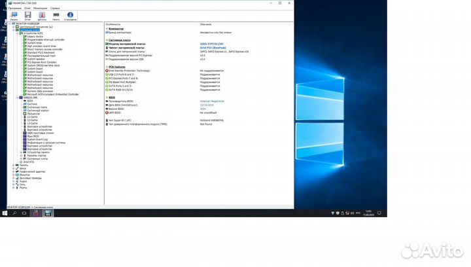Click the L2-Cache chip icon
471x267 pixels.
pyautogui.click(x=25, y=120)
